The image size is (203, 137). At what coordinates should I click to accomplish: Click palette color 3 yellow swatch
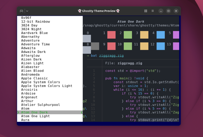144,35
